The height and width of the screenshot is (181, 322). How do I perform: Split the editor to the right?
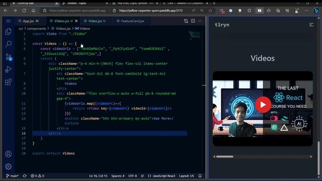point(193,21)
